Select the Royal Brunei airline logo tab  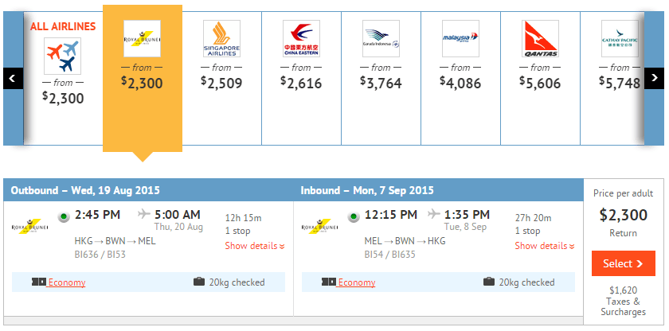point(142,38)
